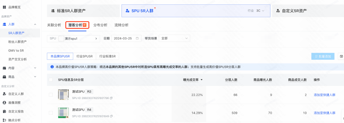The image size is (344, 123).
Task: Switch to 流转分析 tab
Action: (121, 25)
